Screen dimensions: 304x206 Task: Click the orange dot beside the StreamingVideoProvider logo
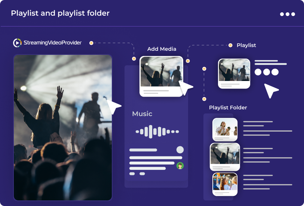click(x=91, y=43)
